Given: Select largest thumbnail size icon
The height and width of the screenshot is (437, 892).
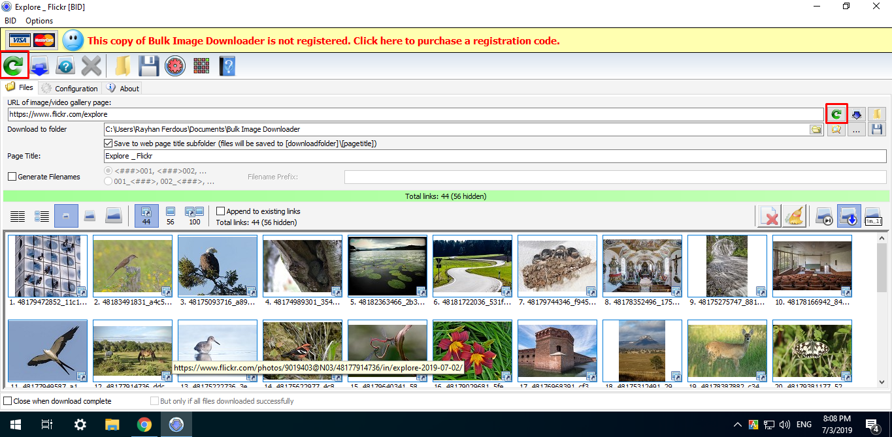Looking at the screenshot, I should coord(114,216).
